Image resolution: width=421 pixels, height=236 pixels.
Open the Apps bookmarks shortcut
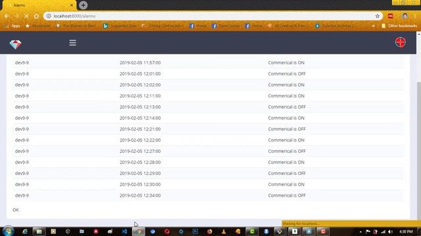coord(12,26)
